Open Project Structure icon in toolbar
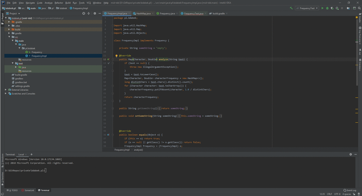362x196 pixels. [x=348, y=8]
